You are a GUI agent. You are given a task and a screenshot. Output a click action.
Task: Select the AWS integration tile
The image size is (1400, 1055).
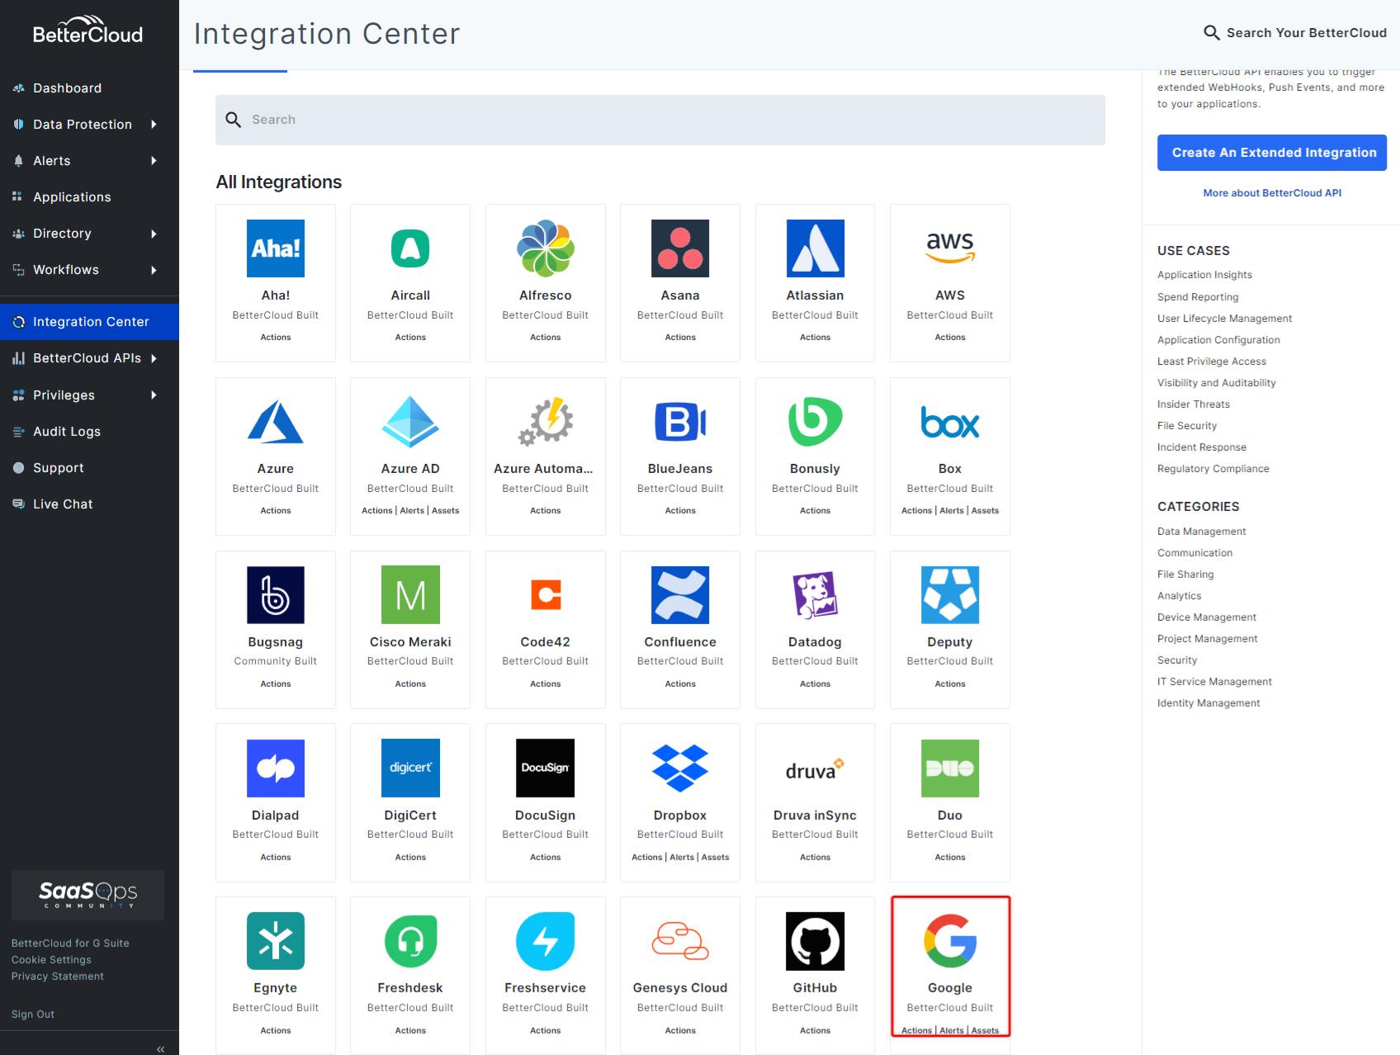(949, 281)
